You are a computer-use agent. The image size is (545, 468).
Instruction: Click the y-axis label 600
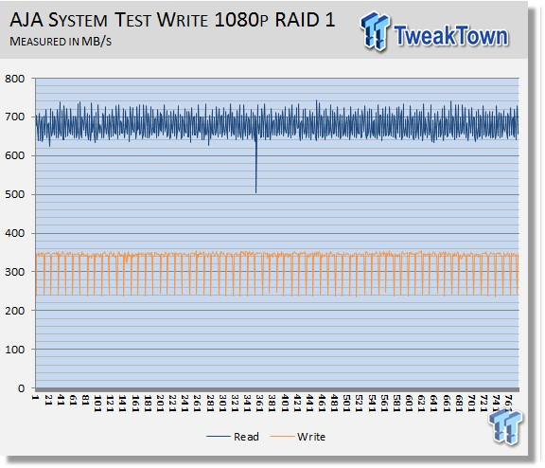pyautogui.click(x=15, y=155)
